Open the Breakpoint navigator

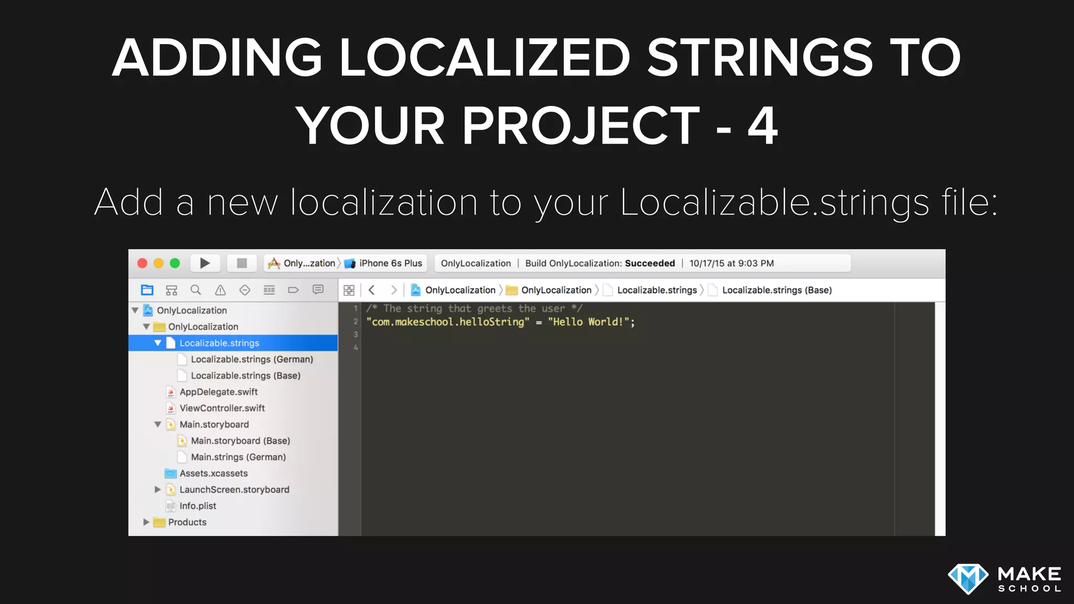tap(293, 290)
